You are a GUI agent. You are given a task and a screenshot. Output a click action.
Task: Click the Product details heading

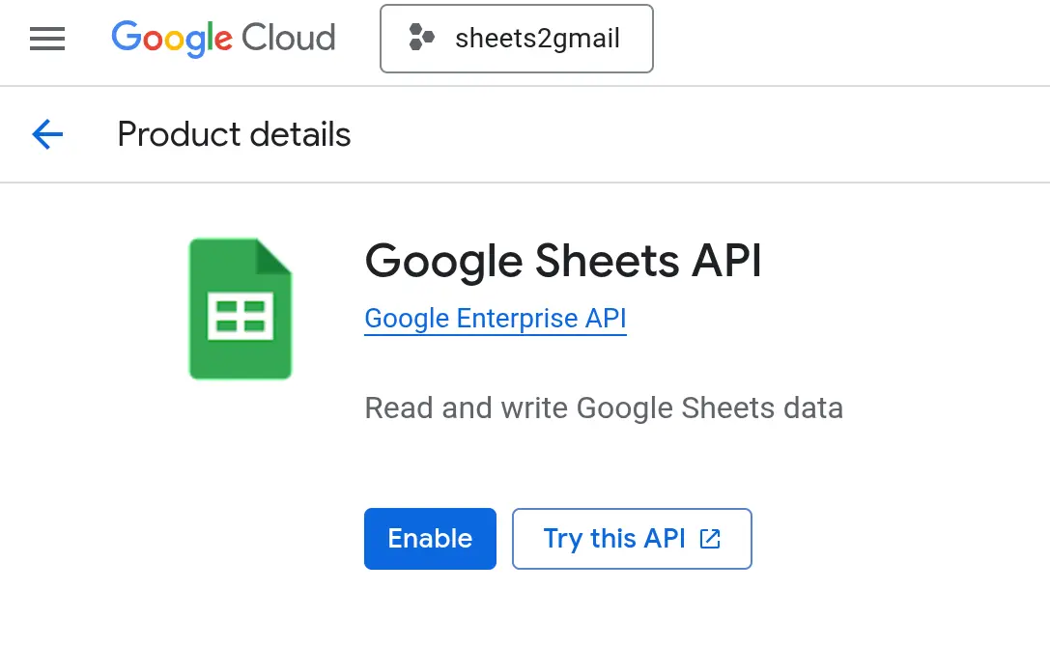click(234, 134)
